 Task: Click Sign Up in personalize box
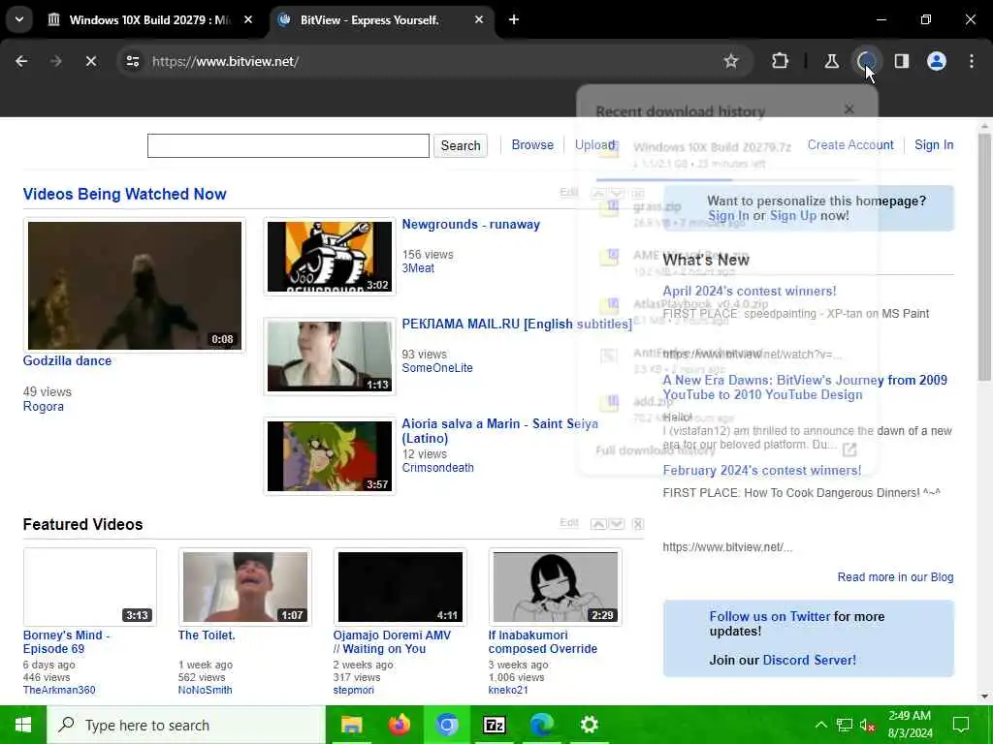click(x=793, y=216)
